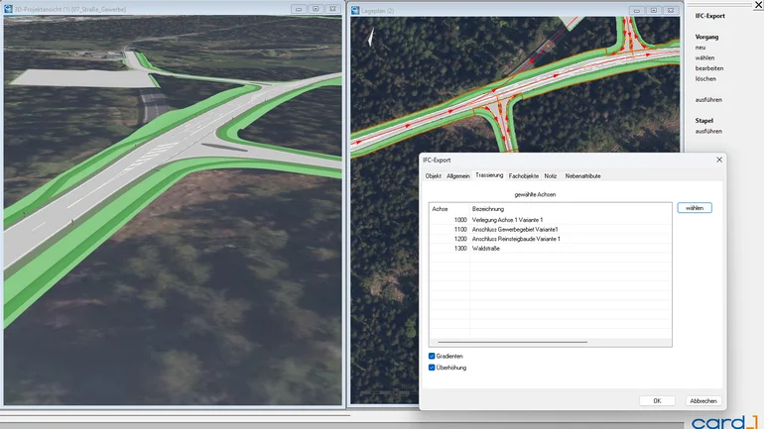Go to the Fachobjekte tab
Screen dimensions: 764x429
coord(524,175)
